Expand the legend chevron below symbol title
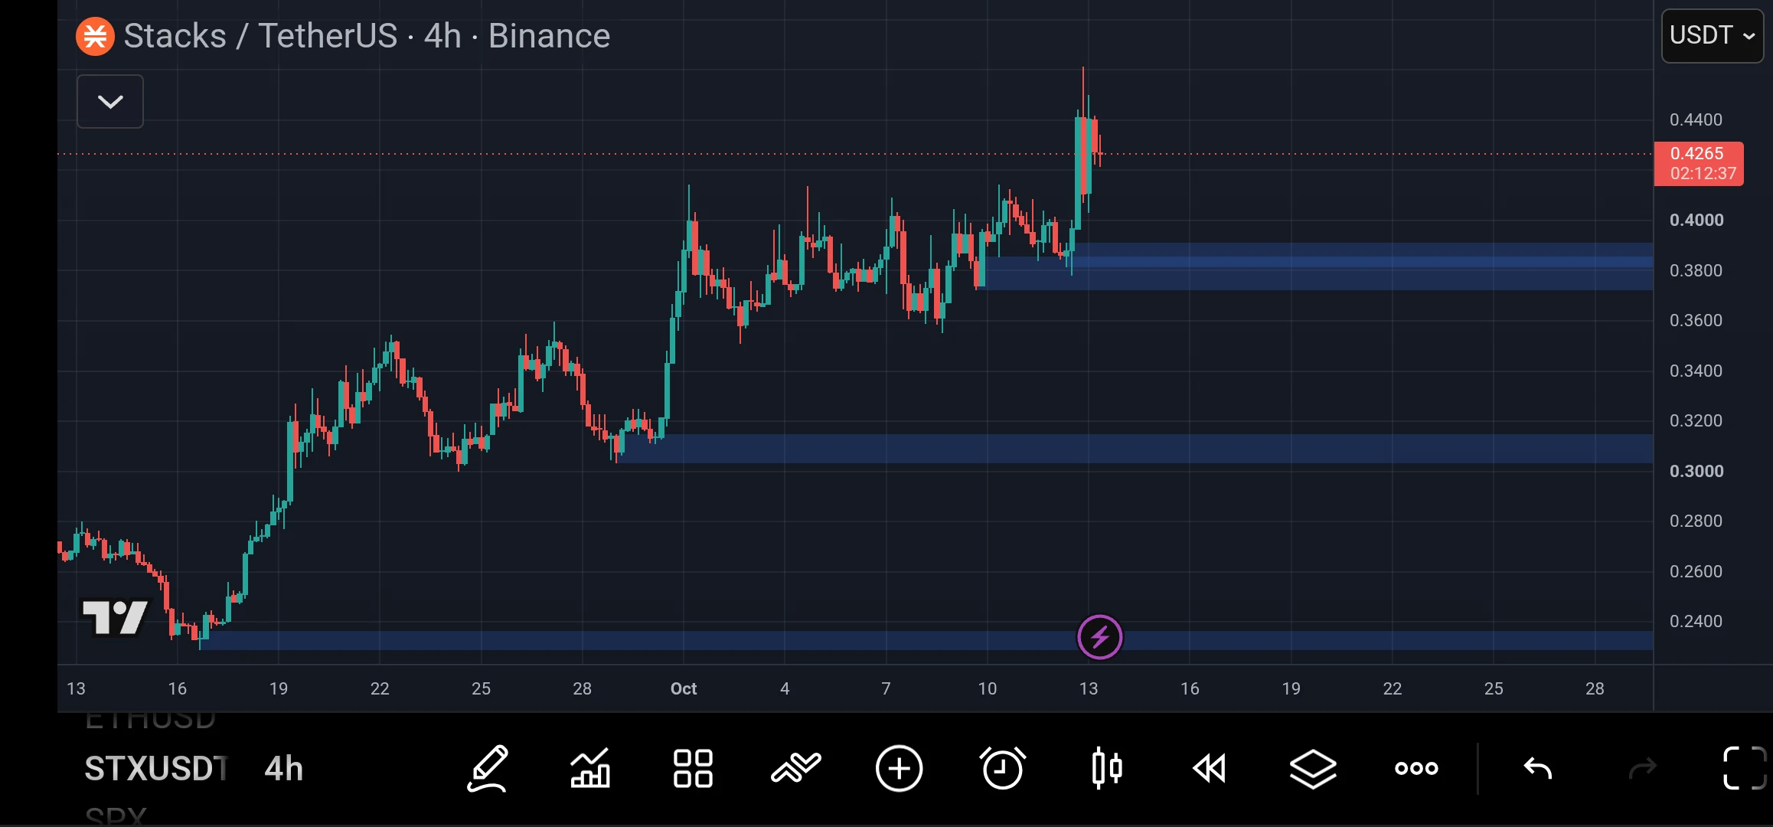 (x=110, y=101)
